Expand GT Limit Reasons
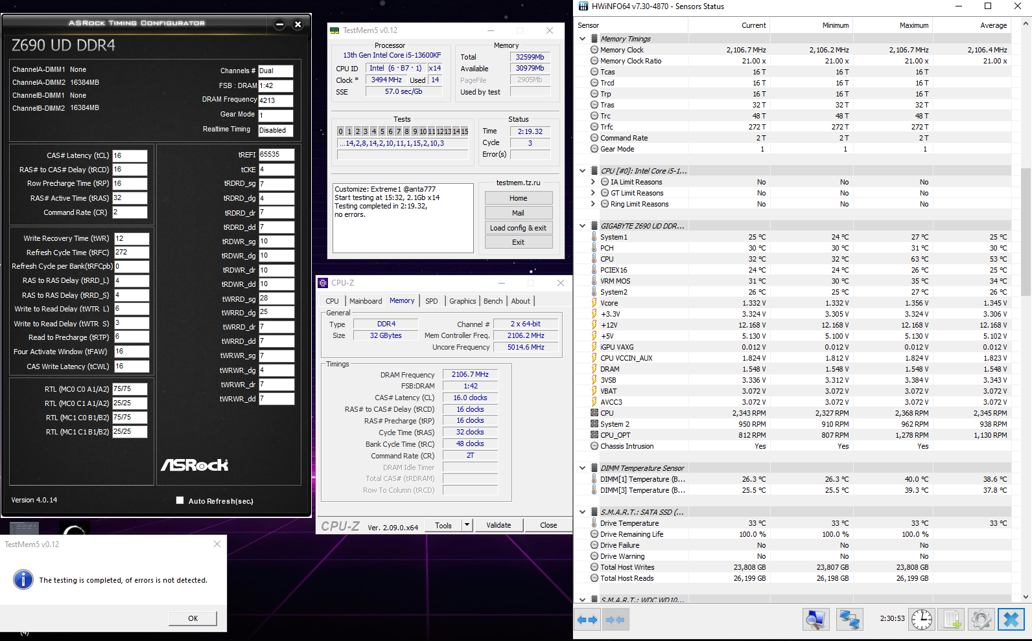Viewport: 1032px width, 641px height. coord(593,193)
